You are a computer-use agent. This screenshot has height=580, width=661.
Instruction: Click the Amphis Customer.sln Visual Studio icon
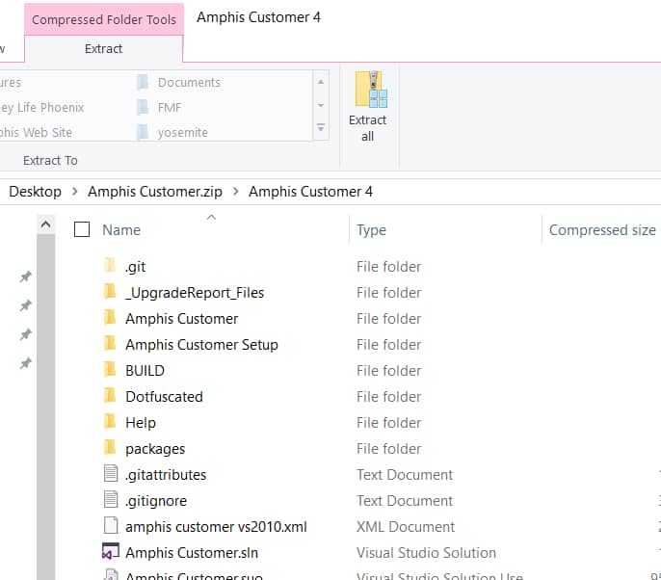coord(111,552)
